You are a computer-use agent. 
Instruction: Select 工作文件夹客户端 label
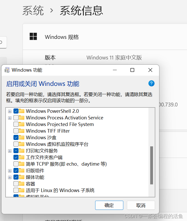(x=44, y=157)
